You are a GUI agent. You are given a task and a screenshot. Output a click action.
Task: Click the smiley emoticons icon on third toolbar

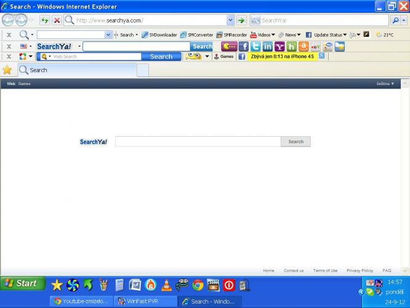[x=193, y=56]
